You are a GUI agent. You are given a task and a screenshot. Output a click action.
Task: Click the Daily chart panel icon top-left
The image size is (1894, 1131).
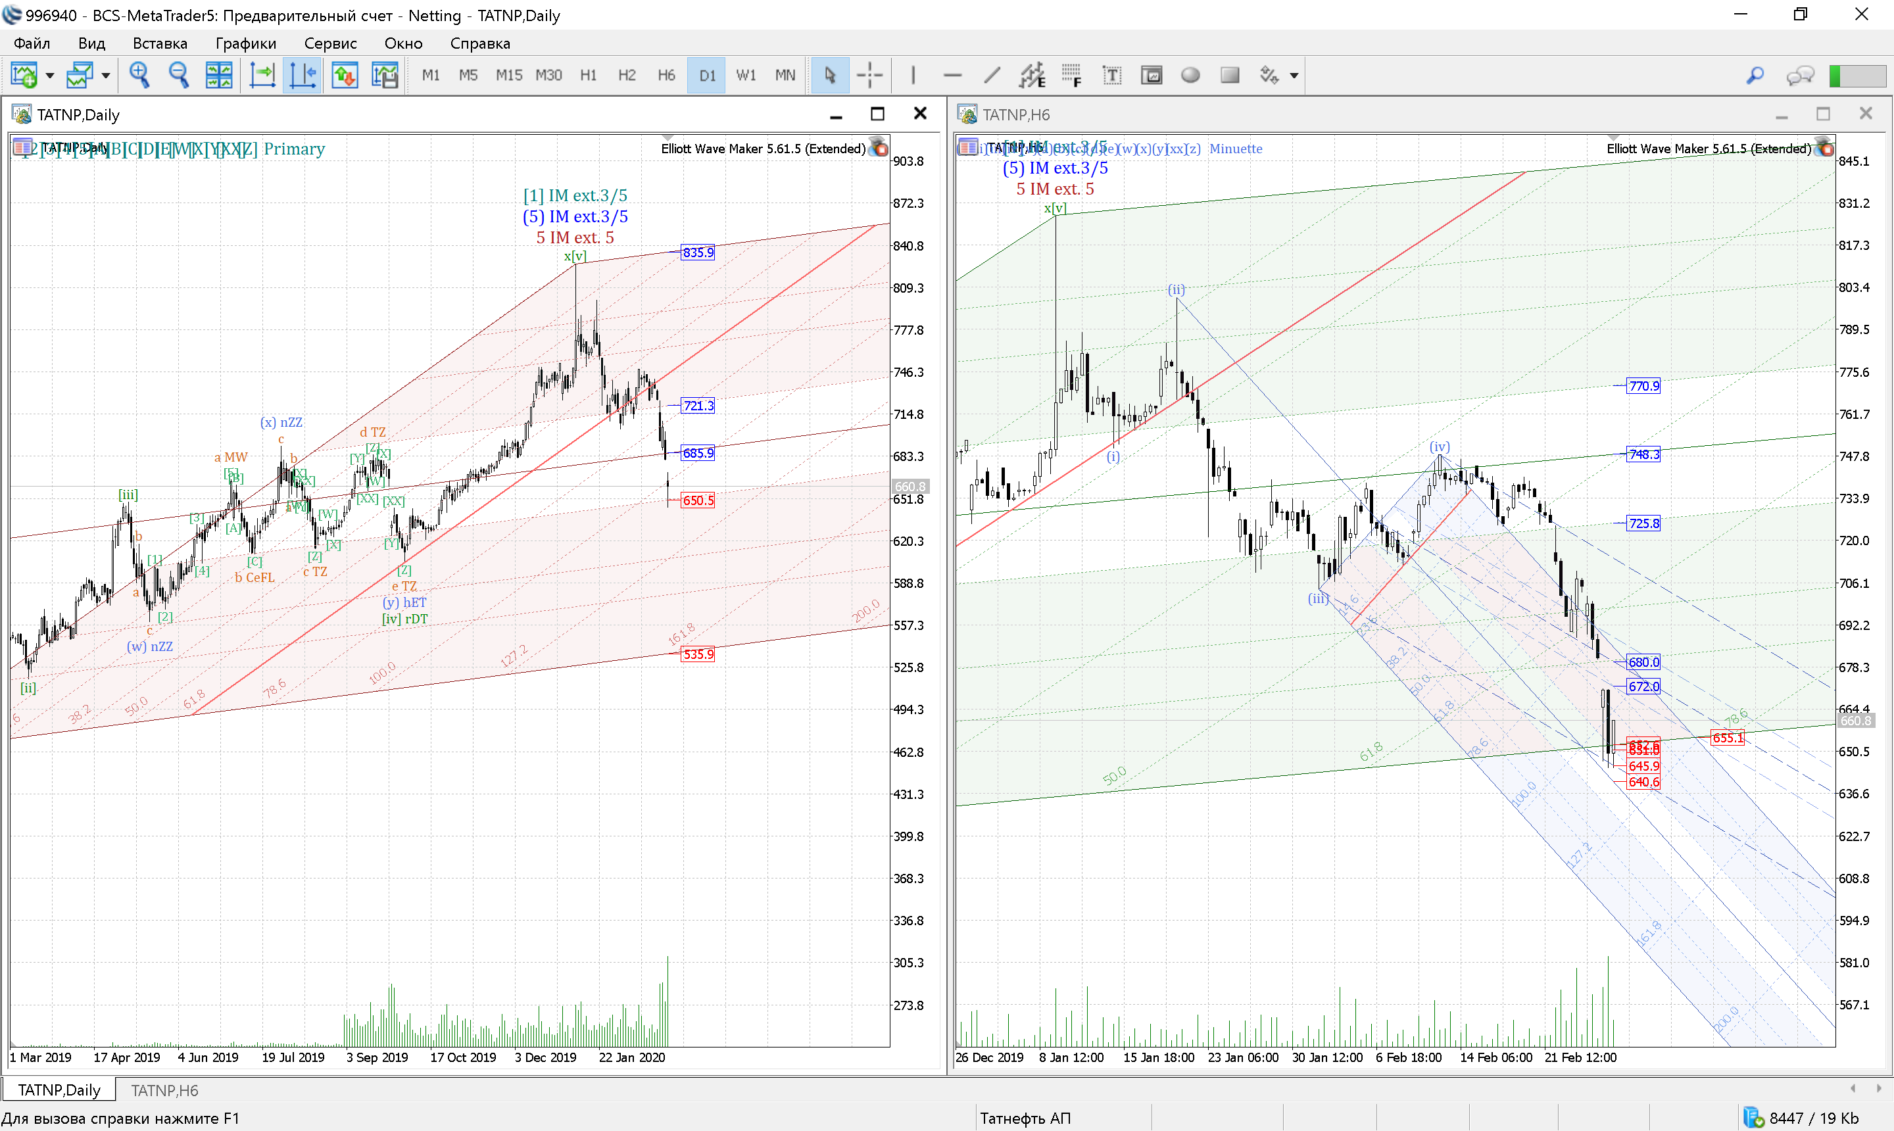[23, 147]
